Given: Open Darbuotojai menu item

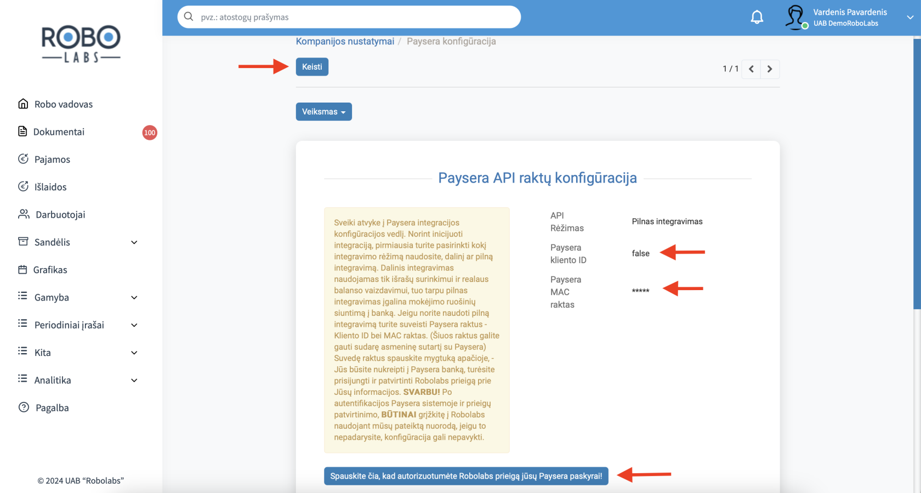Looking at the screenshot, I should (60, 214).
